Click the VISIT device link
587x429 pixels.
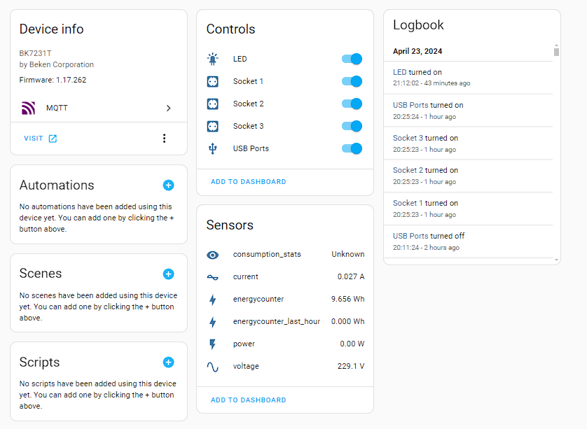pyautogui.click(x=40, y=139)
